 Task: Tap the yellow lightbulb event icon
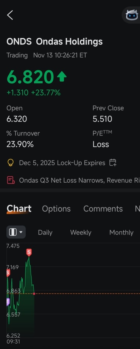[10, 163]
